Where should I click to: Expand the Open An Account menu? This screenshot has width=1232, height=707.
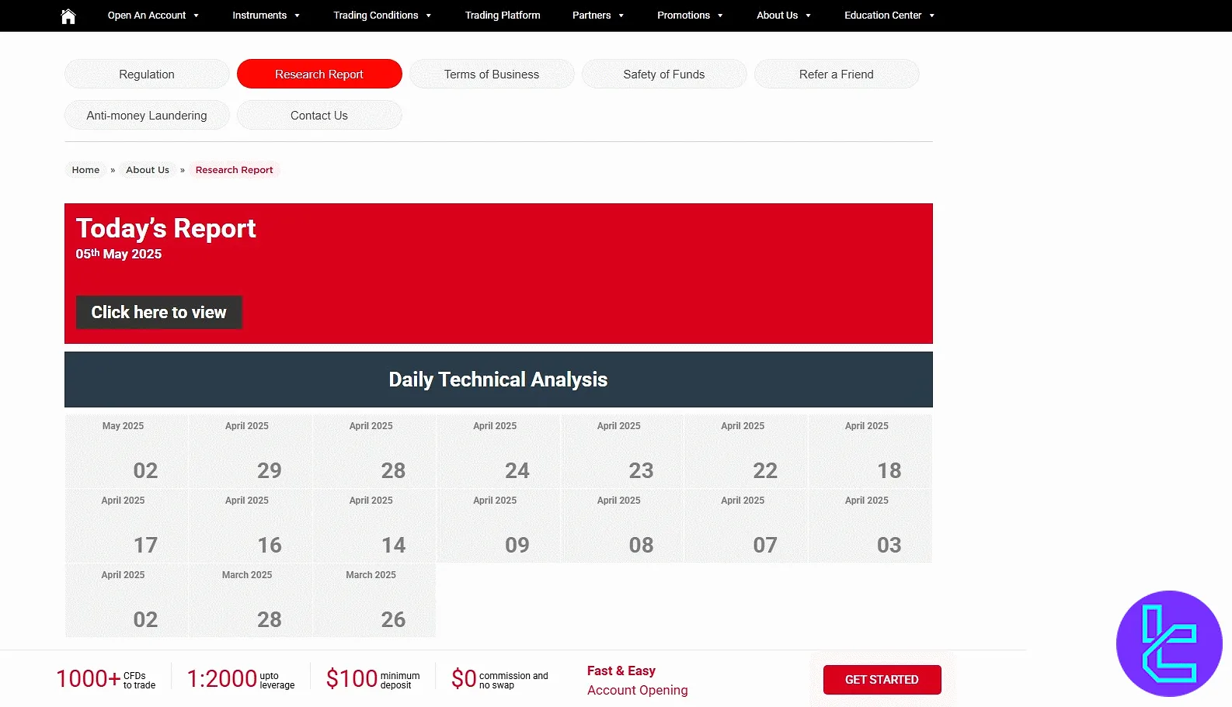tap(153, 16)
